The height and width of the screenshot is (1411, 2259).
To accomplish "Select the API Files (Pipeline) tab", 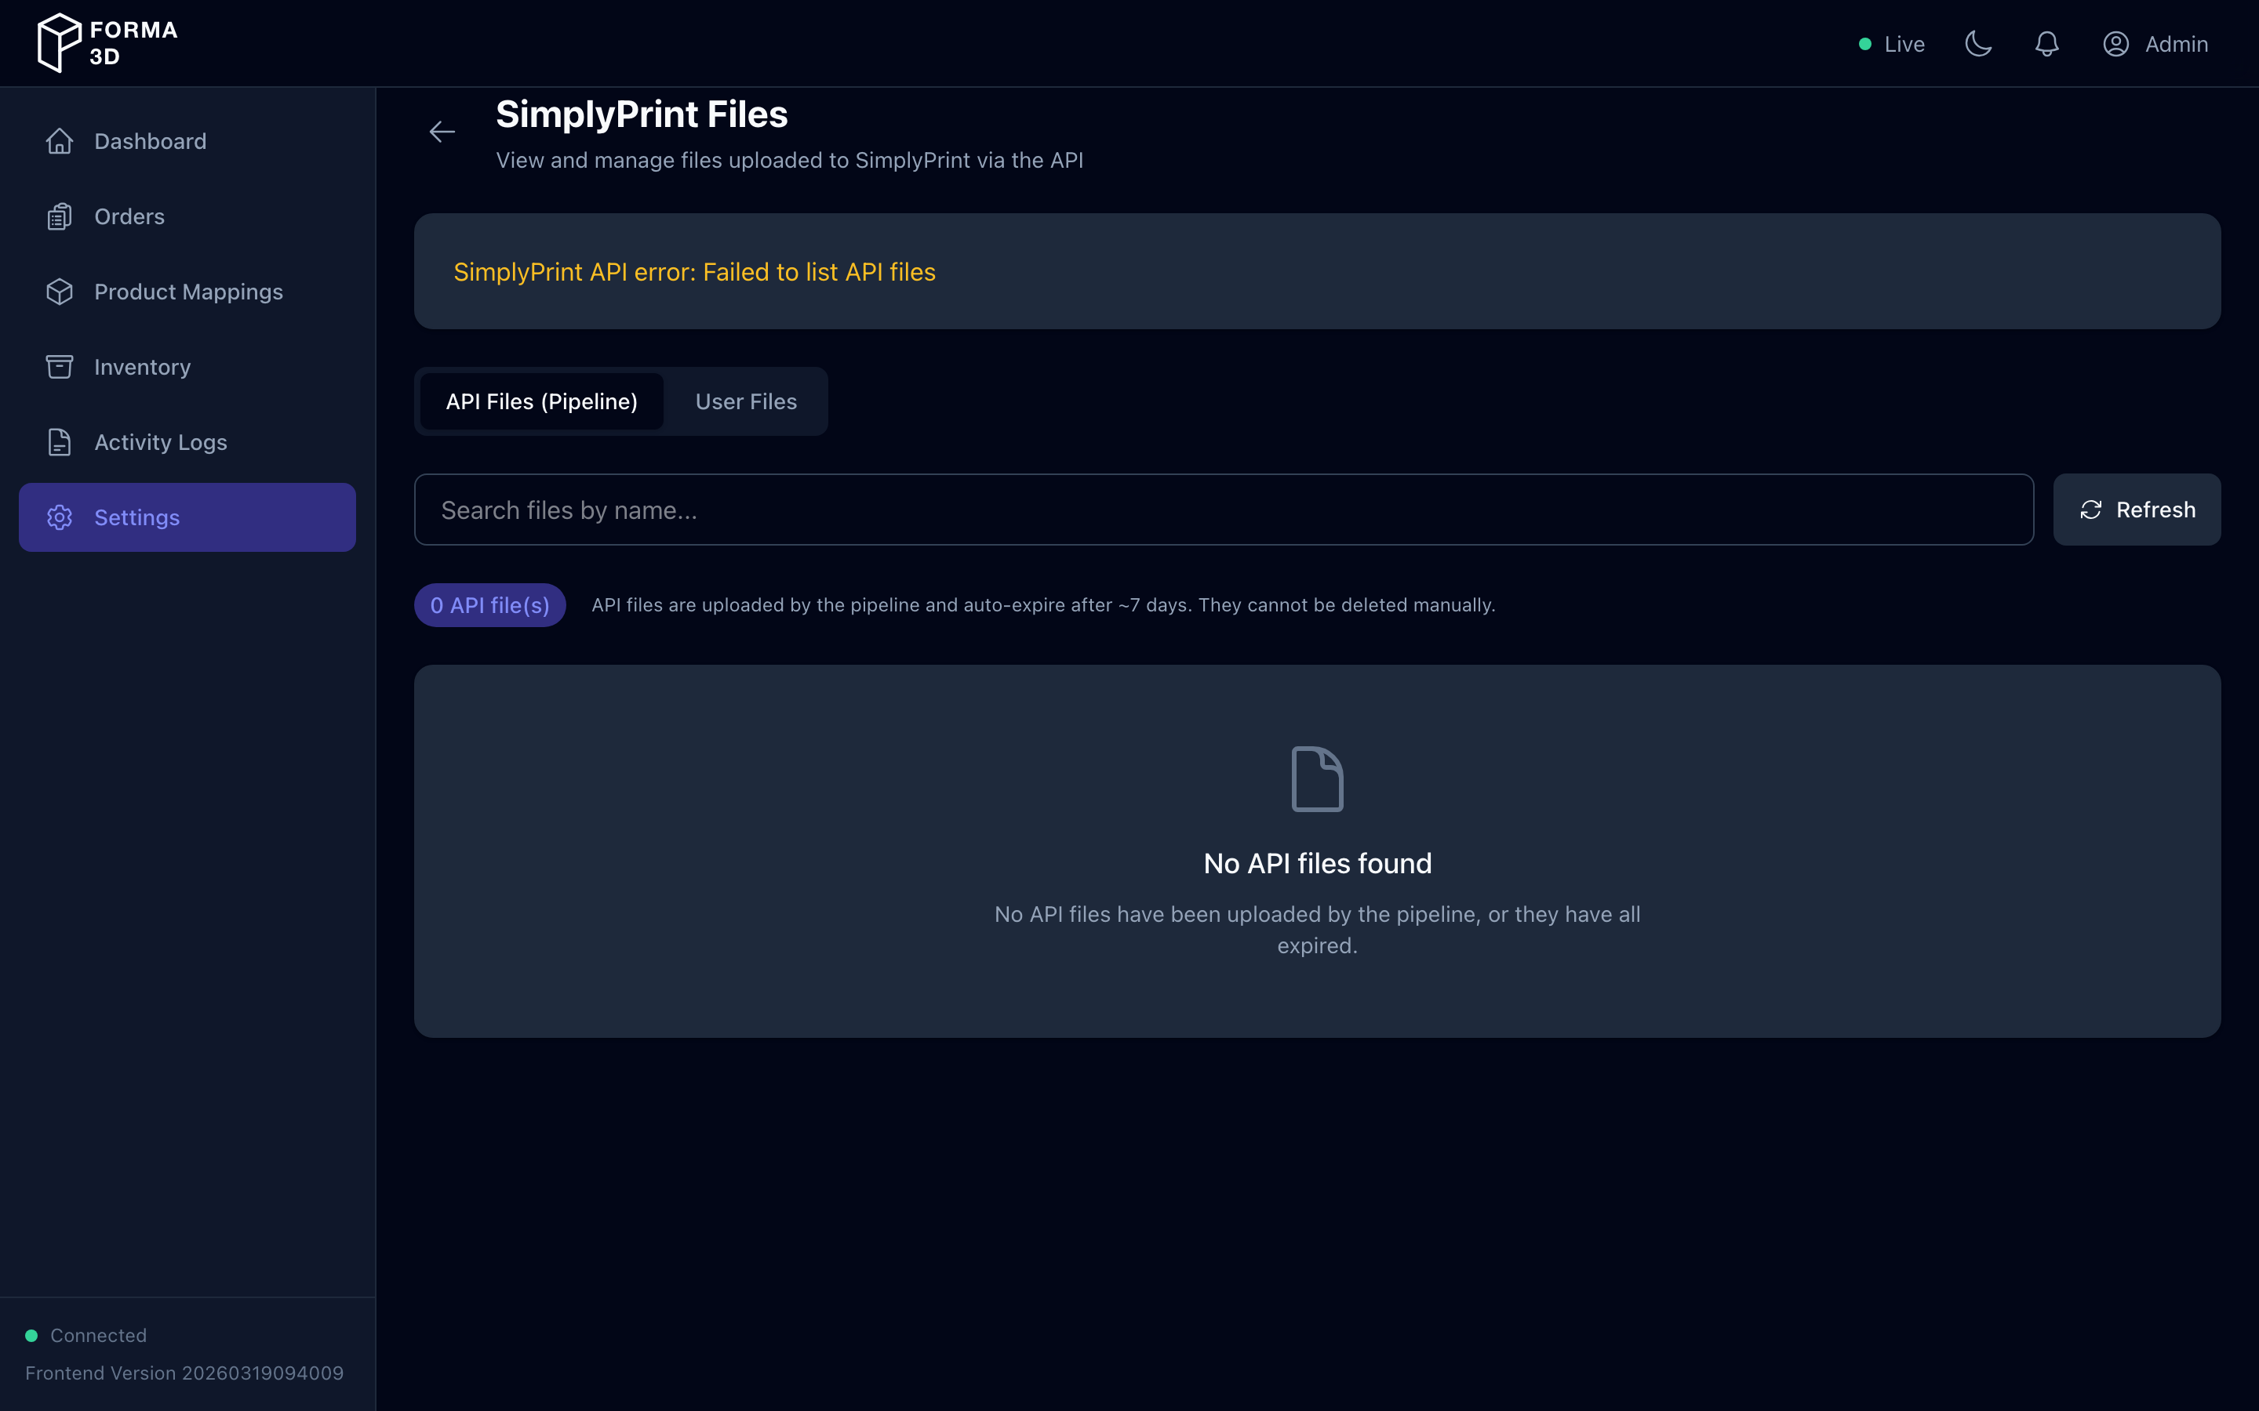I will [x=541, y=401].
